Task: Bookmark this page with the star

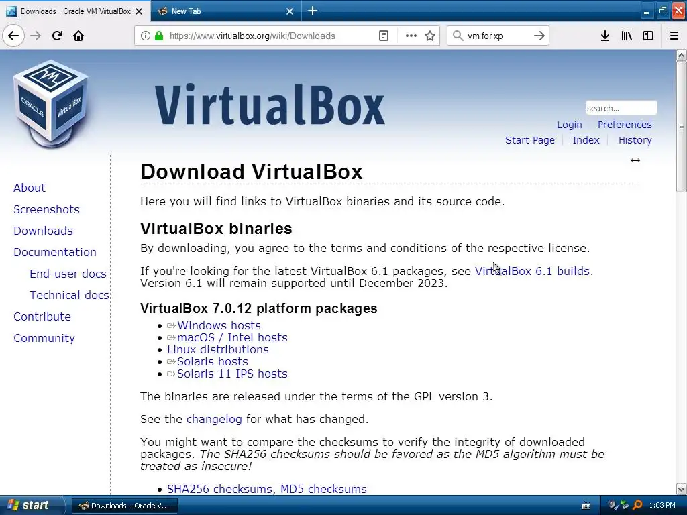Action: coord(430,36)
